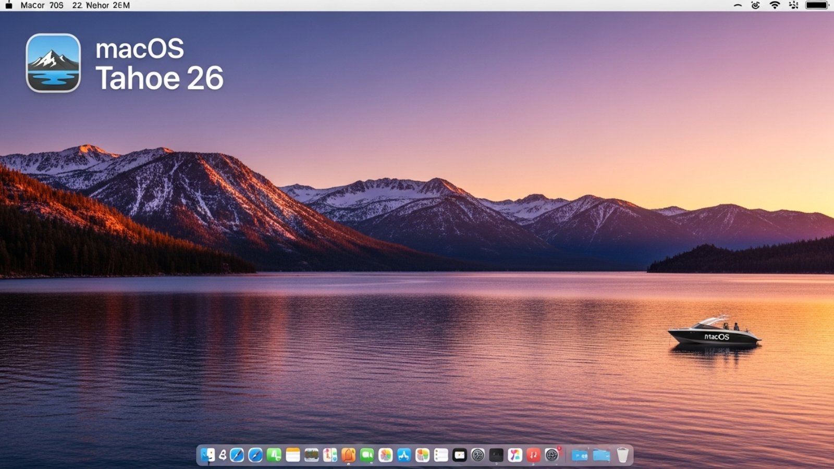834x469 pixels.
Task: Open the Notes app in Dock
Action: tap(293, 455)
